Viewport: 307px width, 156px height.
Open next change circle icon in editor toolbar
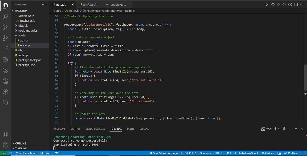284,5
